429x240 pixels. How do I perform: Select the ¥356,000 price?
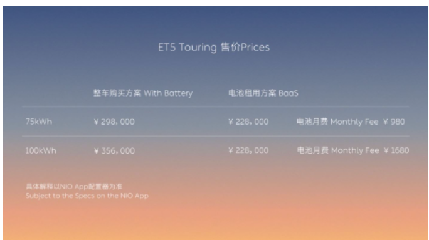(114, 150)
